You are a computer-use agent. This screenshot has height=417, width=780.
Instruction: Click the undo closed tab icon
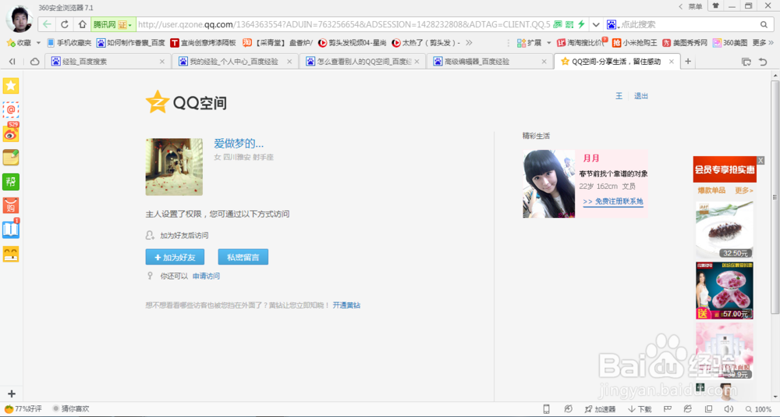(x=763, y=62)
